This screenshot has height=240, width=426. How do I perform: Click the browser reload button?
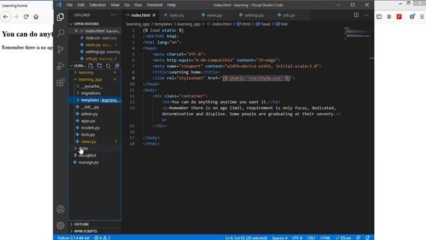click(x=26, y=17)
